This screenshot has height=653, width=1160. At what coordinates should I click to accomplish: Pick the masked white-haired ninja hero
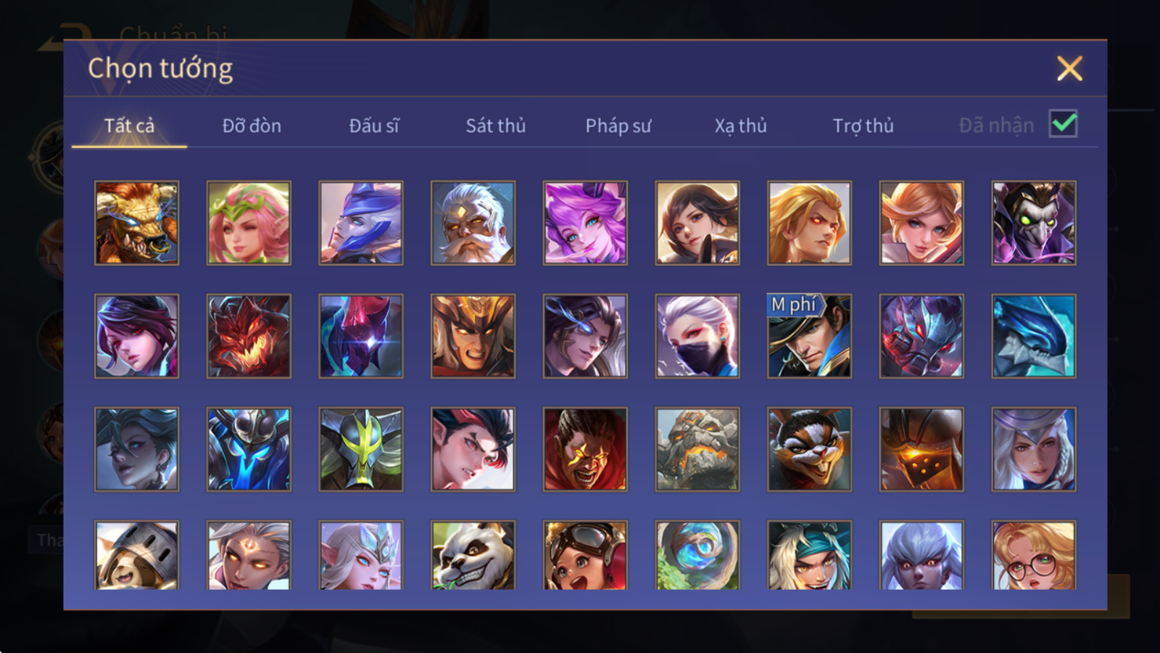pos(697,336)
